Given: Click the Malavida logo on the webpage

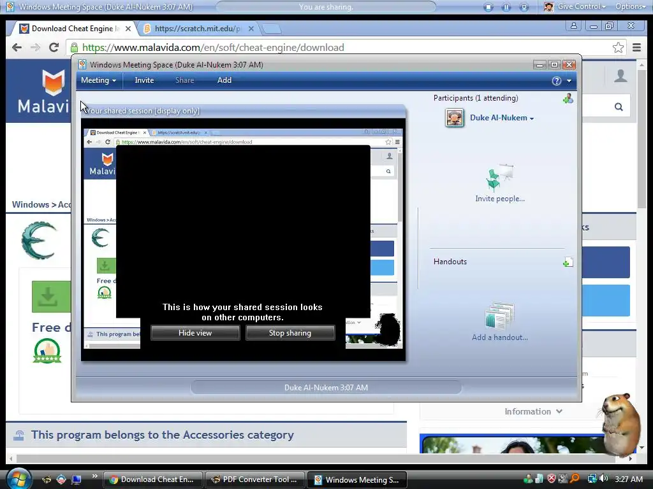Looking at the screenshot, I should pyautogui.click(x=44, y=92).
